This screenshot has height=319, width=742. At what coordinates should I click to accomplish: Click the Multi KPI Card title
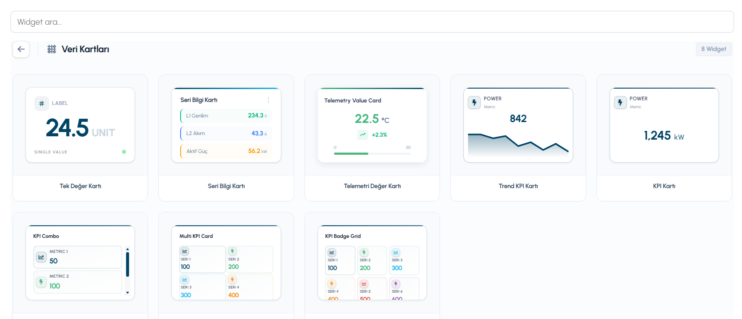[196, 236]
